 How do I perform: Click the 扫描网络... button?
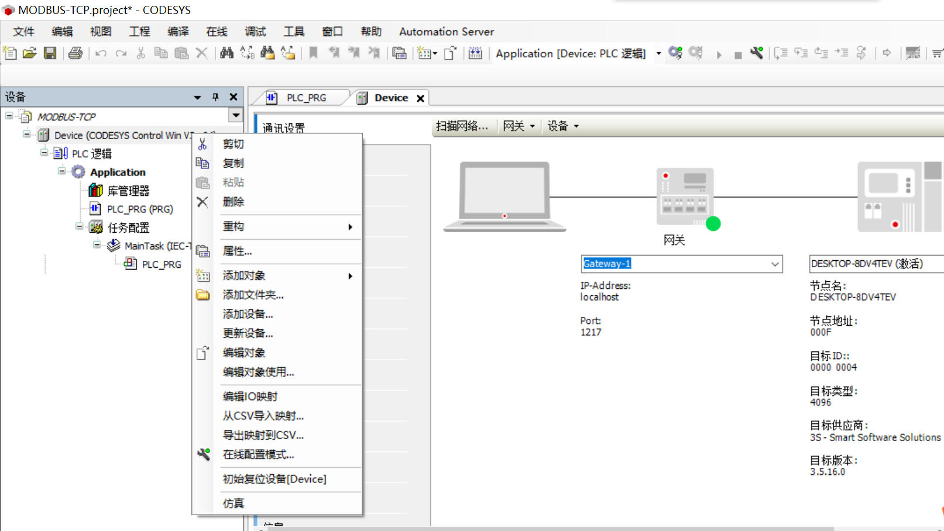(462, 126)
